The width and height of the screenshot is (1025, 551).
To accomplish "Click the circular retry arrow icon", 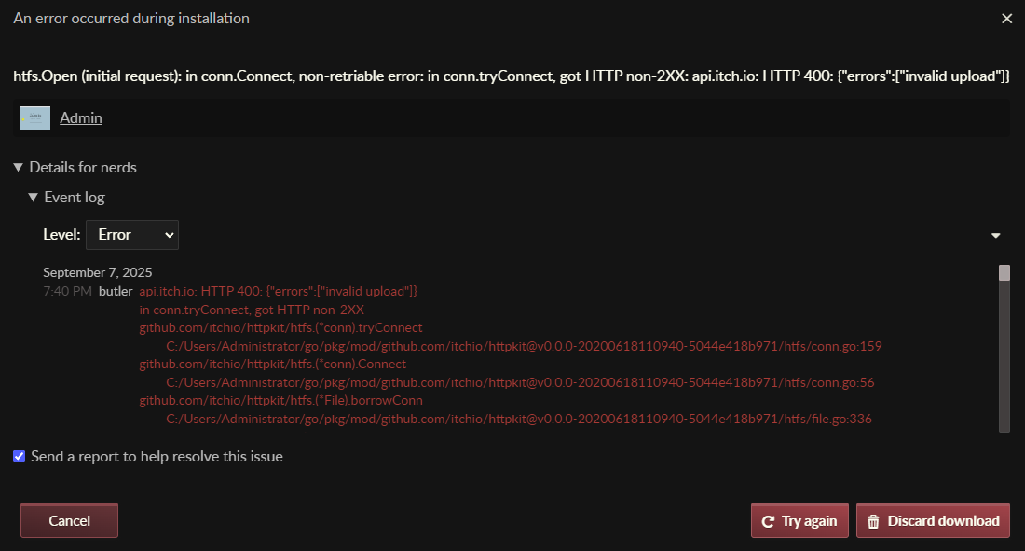I will point(769,521).
